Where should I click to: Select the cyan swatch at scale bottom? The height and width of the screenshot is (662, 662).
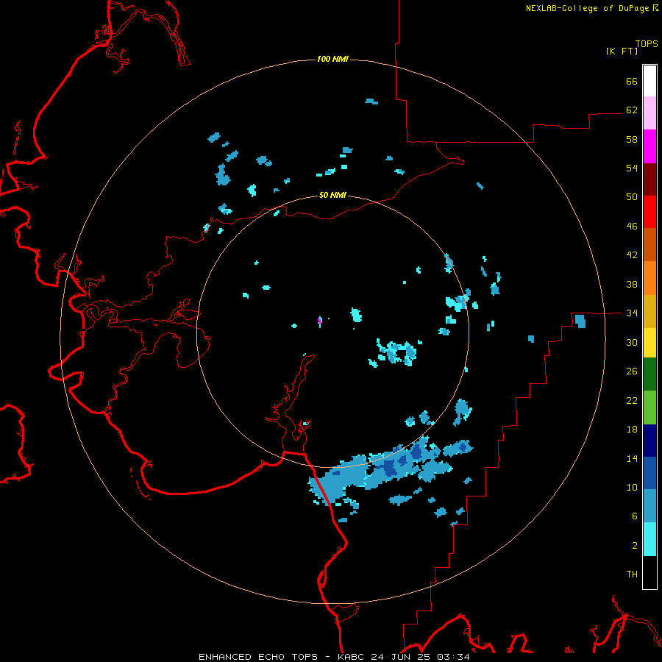[649, 539]
